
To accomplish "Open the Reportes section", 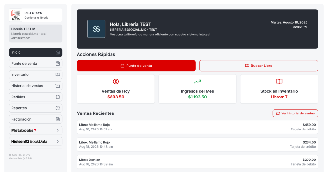I will [x=36, y=108].
